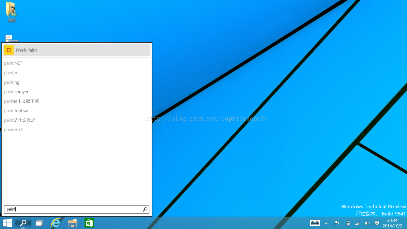This screenshot has width=407, height=229.
Task: Select the painter suggestion
Action: [11, 73]
